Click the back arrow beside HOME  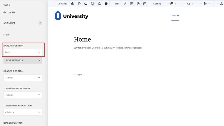pyautogui.click(x=5, y=12)
